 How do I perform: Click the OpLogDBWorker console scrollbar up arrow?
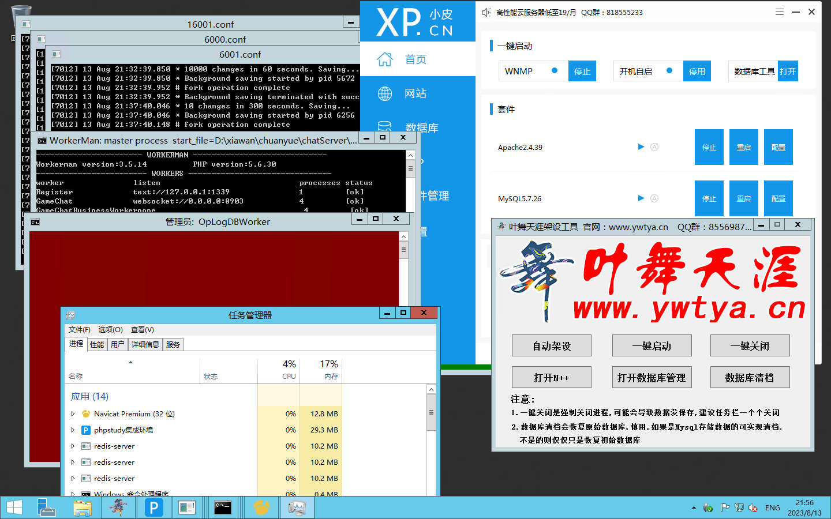403,236
